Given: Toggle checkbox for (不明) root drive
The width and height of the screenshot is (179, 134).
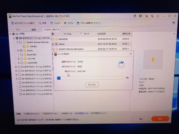Looking at the screenshot, I should pos(13,34).
